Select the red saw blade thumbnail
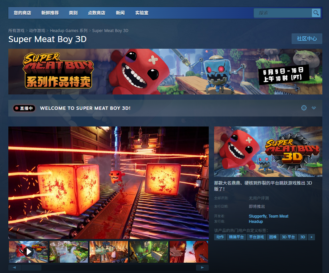 pyautogui.click(x=189, y=252)
